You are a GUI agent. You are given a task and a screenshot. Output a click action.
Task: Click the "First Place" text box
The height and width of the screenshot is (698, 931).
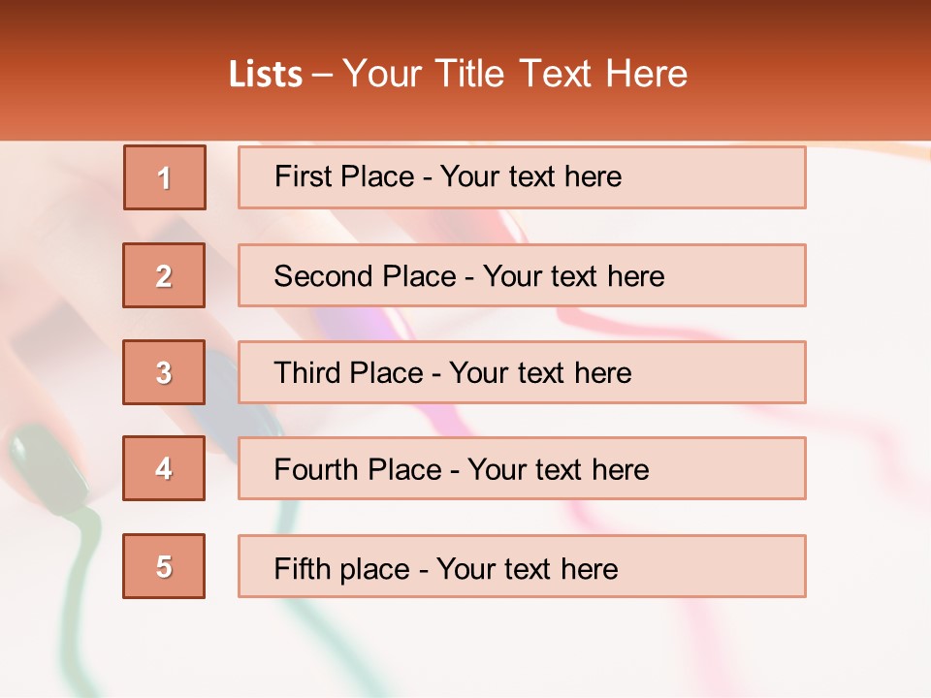[522, 177]
